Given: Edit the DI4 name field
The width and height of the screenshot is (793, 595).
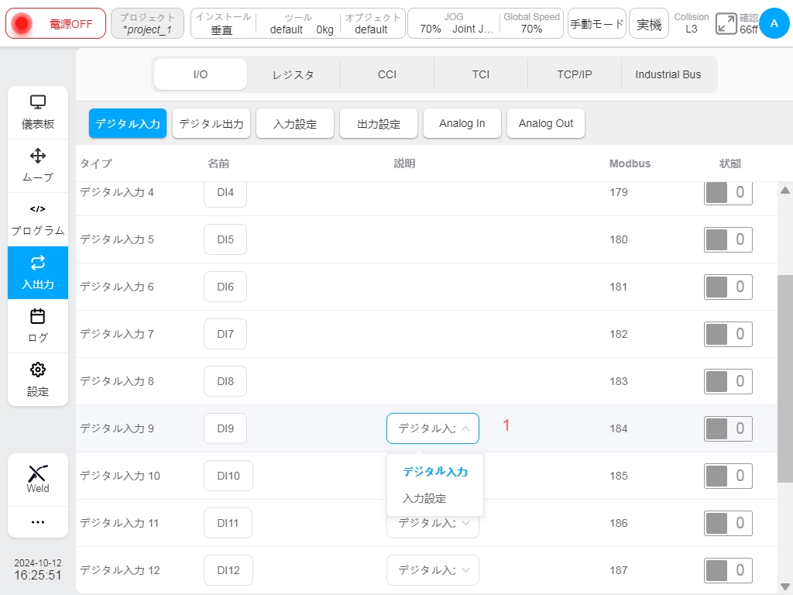Looking at the screenshot, I should pyautogui.click(x=225, y=193).
